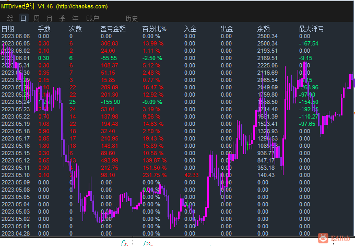The height and width of the screenshot is (246, 355).
Task: Click trade count 25
Action: tap(73, 102)
